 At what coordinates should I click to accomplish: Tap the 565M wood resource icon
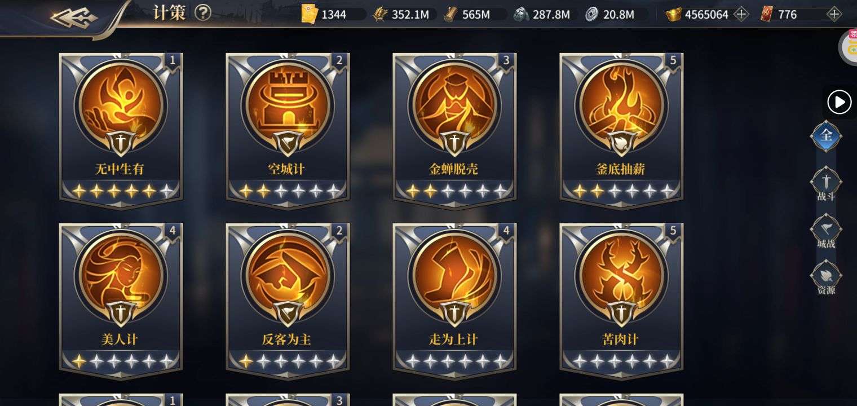[x=450, y=15]
